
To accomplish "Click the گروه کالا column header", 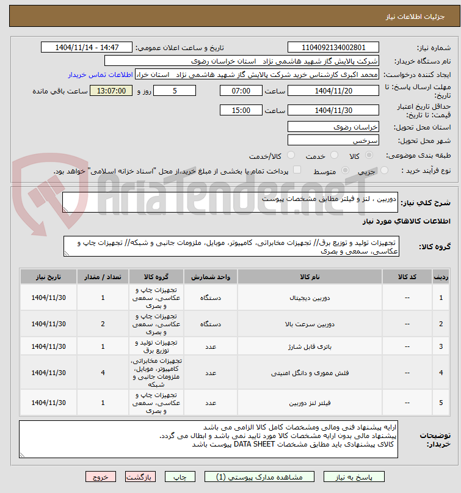I will pyautogui.click(x=156, y=277).
